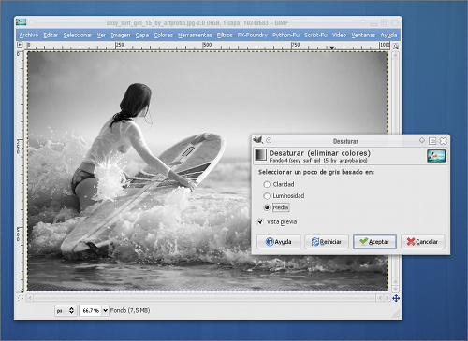The image size is (468, 341).
Task: Click the shade icon in Desaturar title bar
Action: pos(422,140)
